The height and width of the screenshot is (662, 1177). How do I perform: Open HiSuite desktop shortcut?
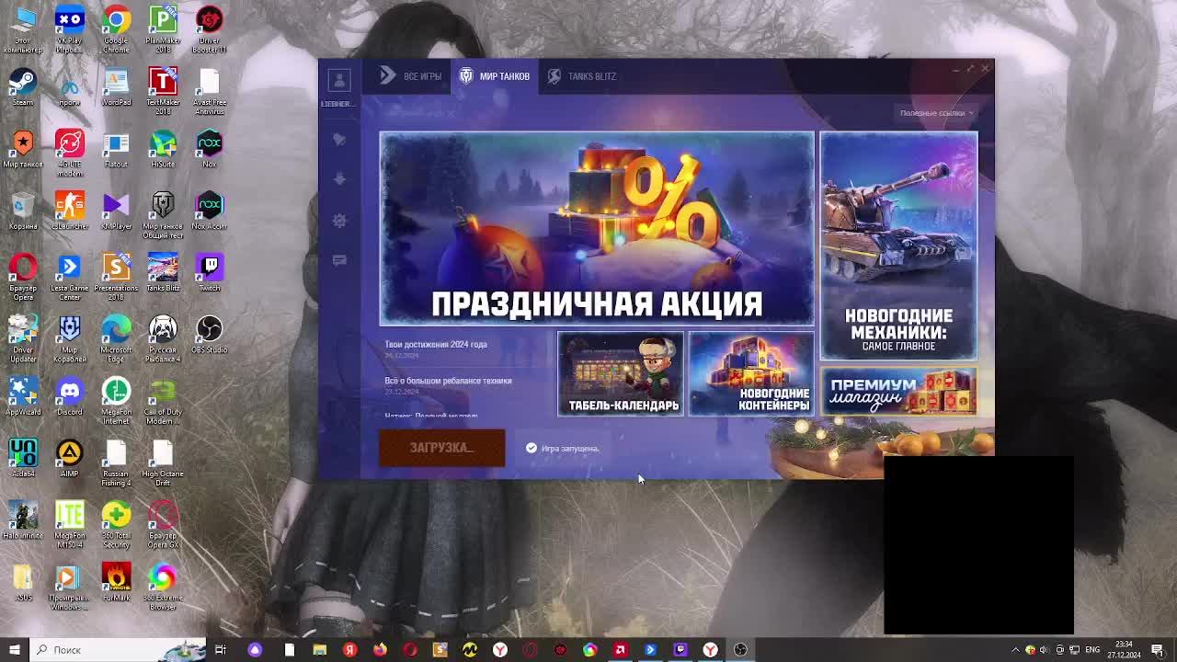point(163,149)
